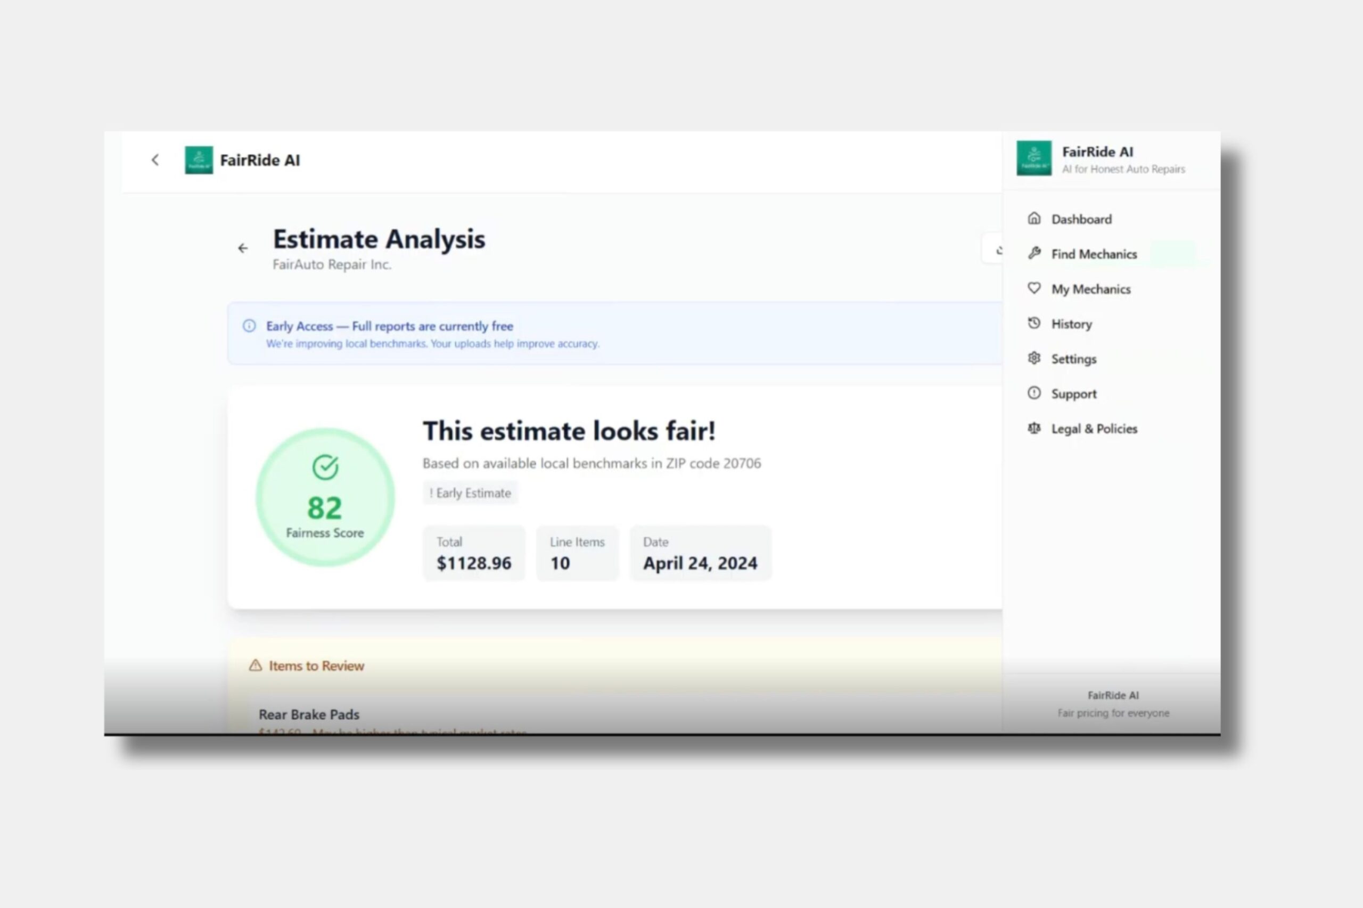Click the sidebar FairRide AI logo
The height and width of the screenshot is (908, 1363).
[1034, 158]
